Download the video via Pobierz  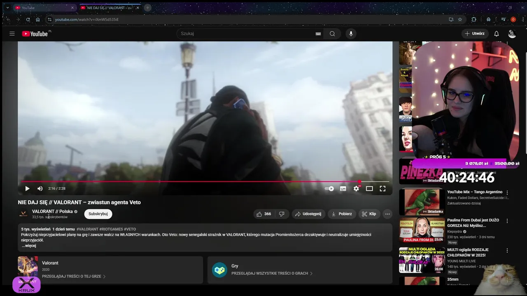coord(342,214)
